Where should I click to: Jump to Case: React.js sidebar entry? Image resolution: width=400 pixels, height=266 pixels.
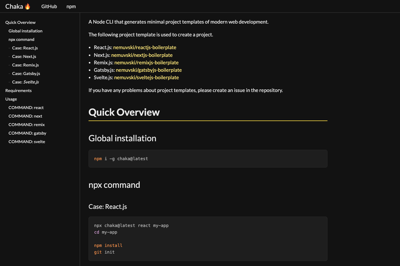pos(24,48)
